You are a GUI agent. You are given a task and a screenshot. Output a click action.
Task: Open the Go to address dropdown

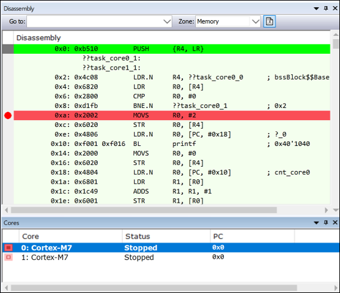(x=167, y=21)
